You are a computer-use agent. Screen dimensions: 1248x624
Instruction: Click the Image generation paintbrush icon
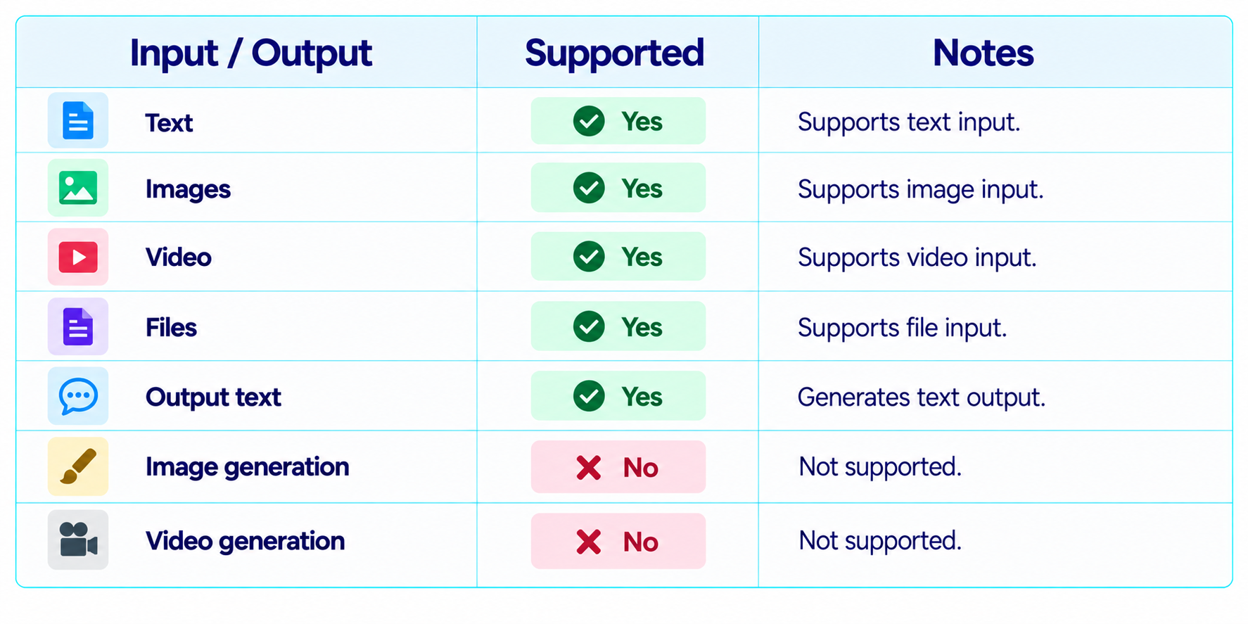78,466
